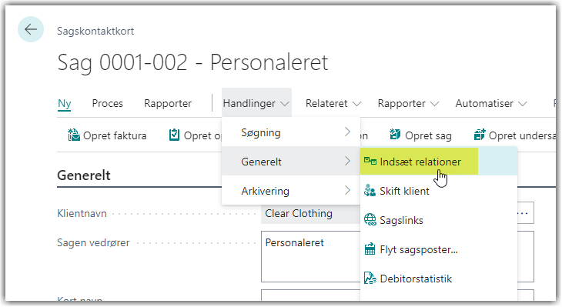Click the Opret sag icon
Screen dimensions: 562x307
pos(395,135)
